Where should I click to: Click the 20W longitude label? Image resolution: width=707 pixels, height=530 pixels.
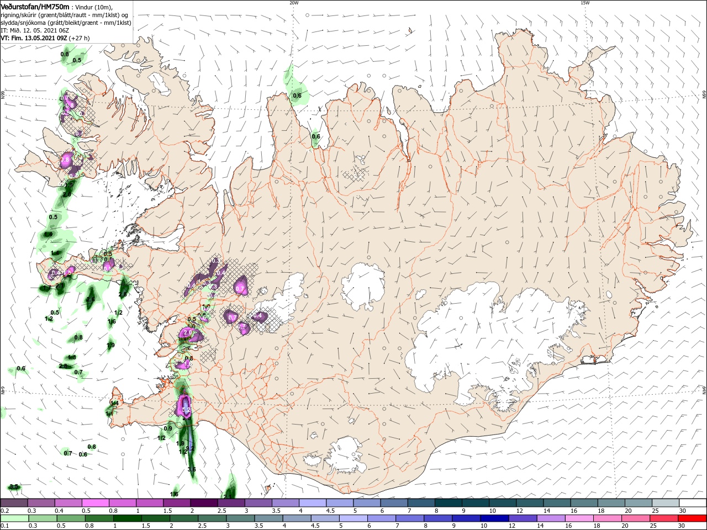coord(294,2)
